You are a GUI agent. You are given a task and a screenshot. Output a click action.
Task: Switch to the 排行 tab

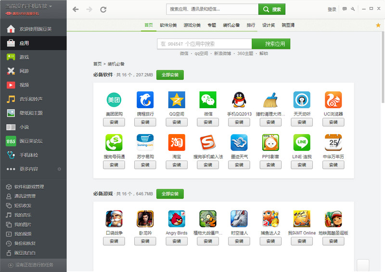[251, 25]
